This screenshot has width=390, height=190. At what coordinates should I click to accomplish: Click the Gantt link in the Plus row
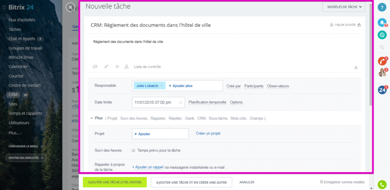coord(190,119)
